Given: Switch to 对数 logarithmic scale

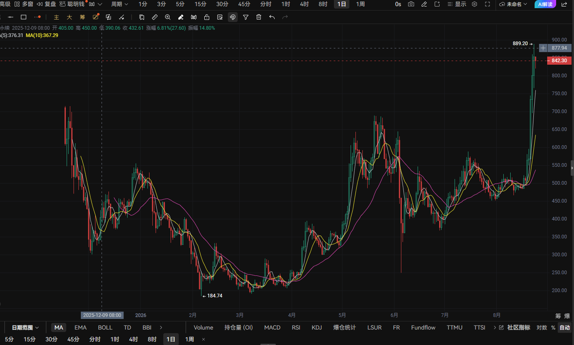Looking at the screenshot, I should 542,328.
